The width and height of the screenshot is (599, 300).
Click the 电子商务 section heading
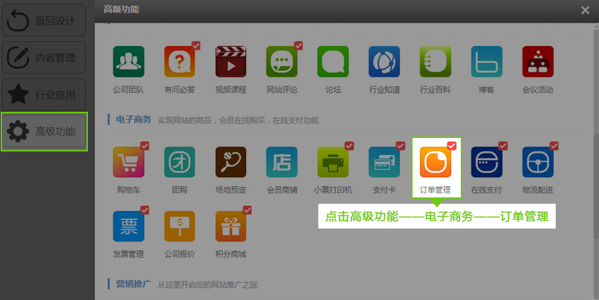134,120
